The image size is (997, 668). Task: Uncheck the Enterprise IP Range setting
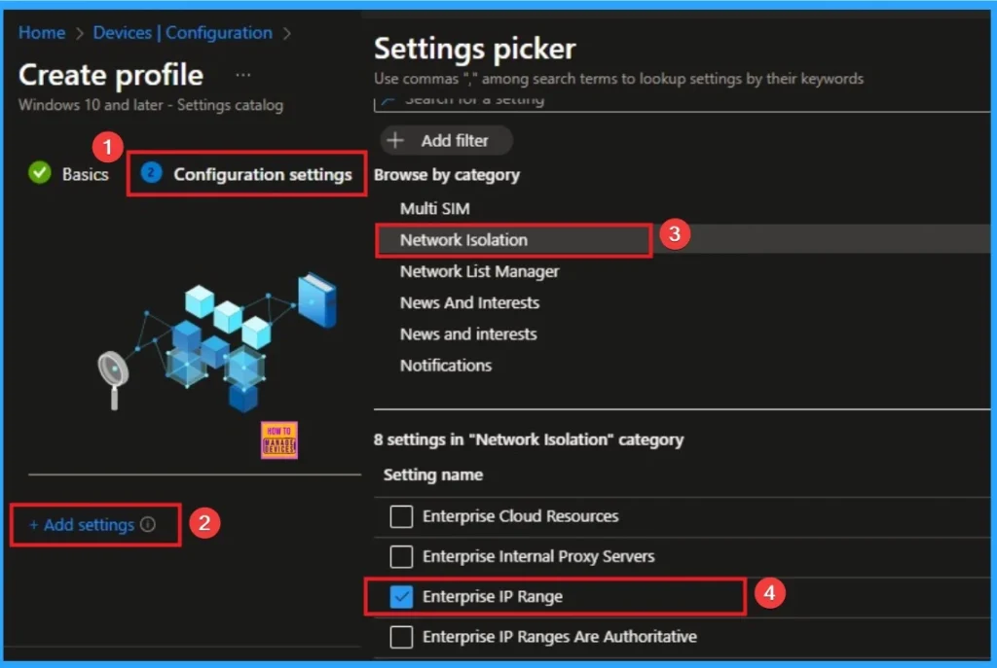pyautogui.click(x=401, y=596)
